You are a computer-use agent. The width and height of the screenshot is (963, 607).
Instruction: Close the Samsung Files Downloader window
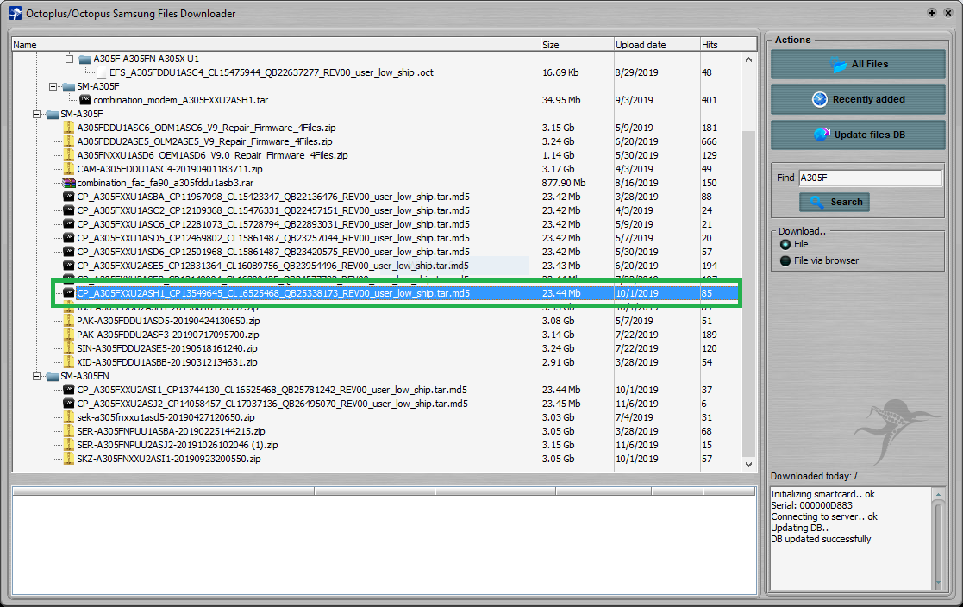[947, 13]
